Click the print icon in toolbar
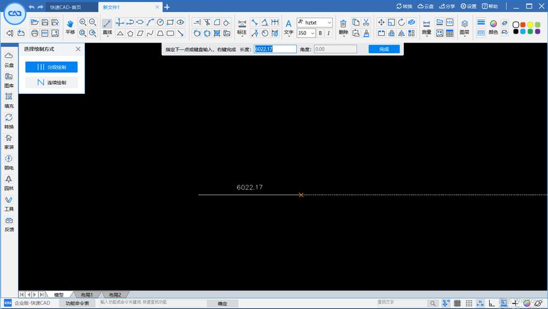The height and width of the screenshot is (309, 548). pyautogui.click(x=35, y=33)
